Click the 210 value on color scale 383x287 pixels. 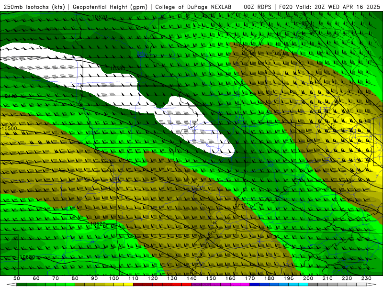click(328, 278)
